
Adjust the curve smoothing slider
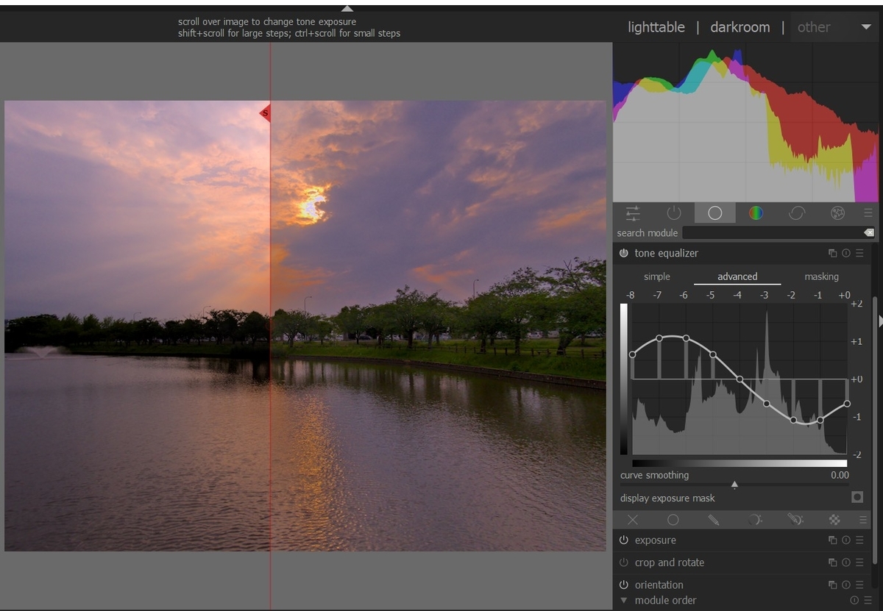point(734,485)
